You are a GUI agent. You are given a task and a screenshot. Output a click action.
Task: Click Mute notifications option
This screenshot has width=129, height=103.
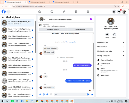tap(111, 60)
